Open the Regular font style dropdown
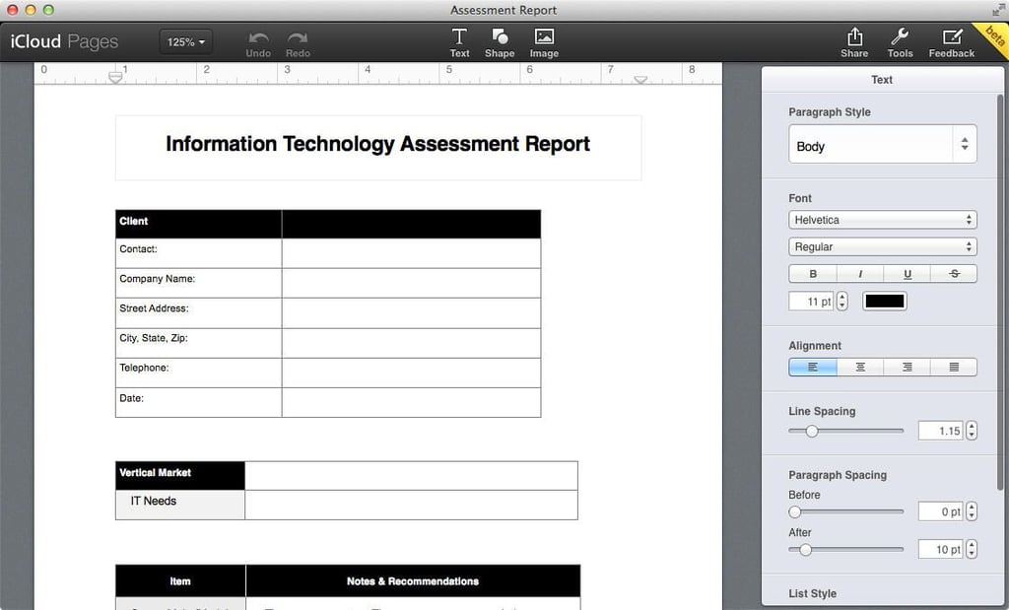Image resolution: width=1009 pixels, height=610 pixels. pos(882,247)
